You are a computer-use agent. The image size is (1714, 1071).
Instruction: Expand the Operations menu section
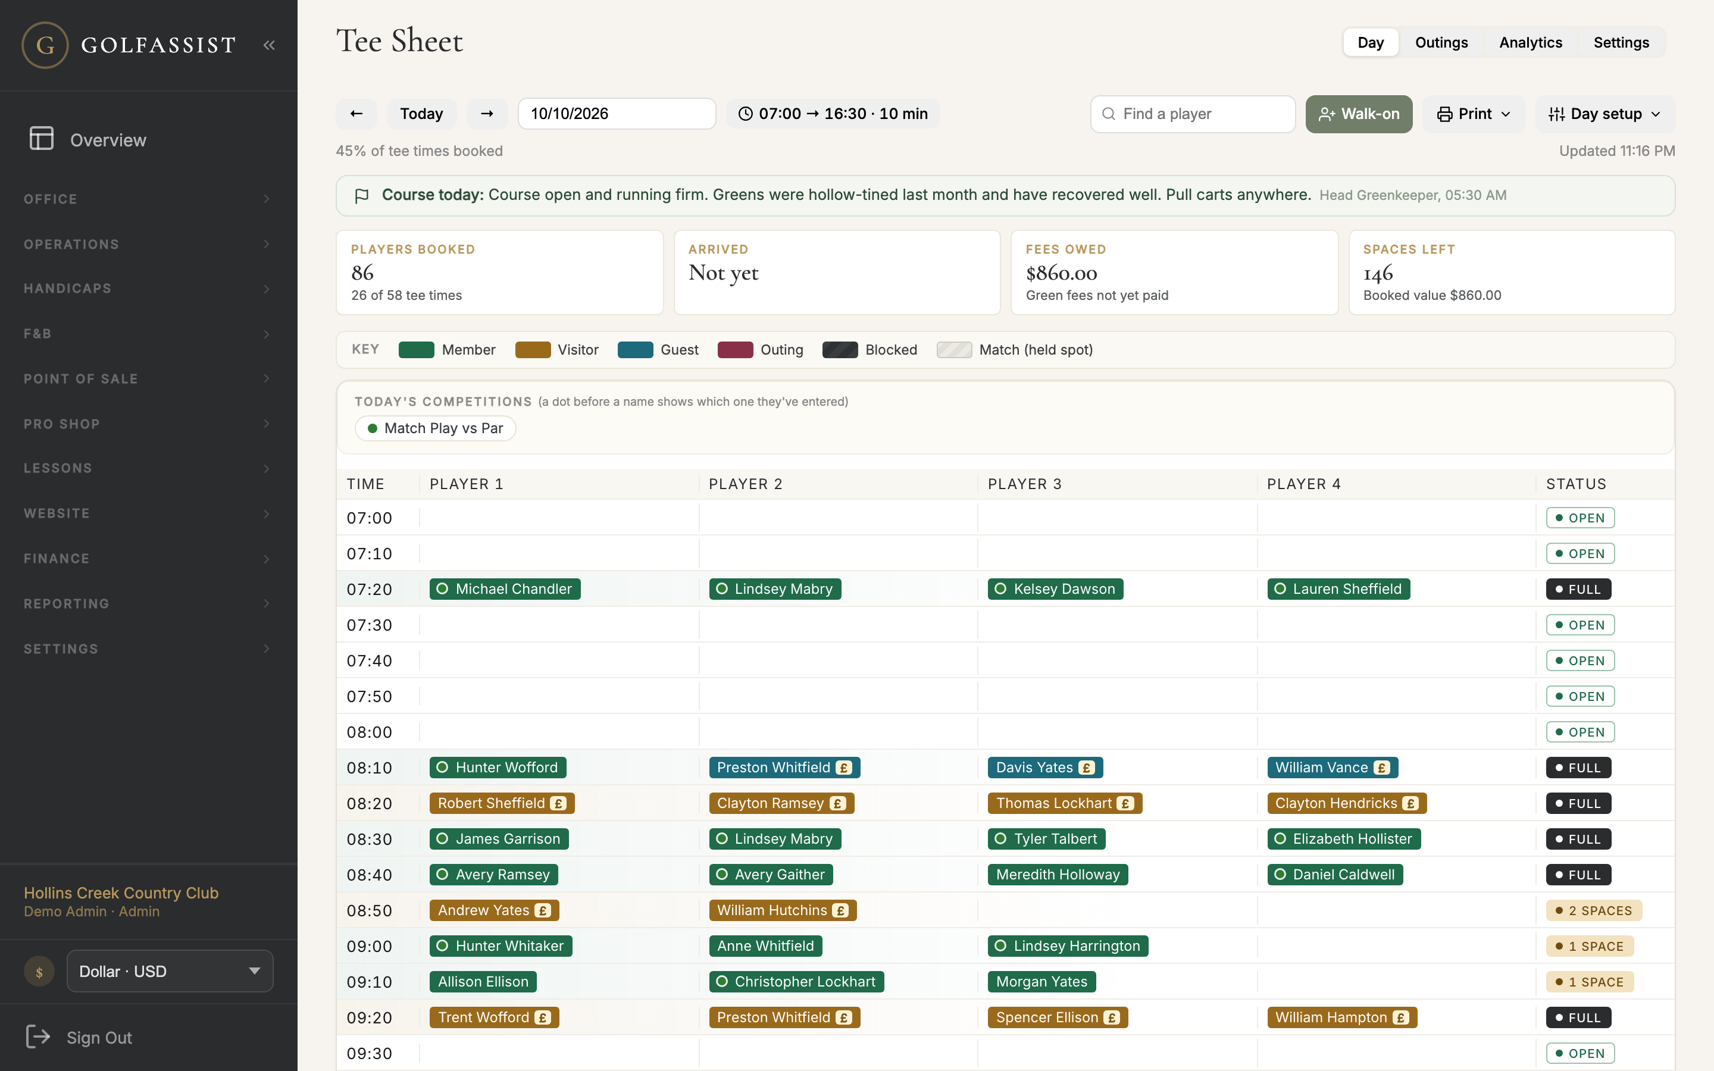[148, 245]
